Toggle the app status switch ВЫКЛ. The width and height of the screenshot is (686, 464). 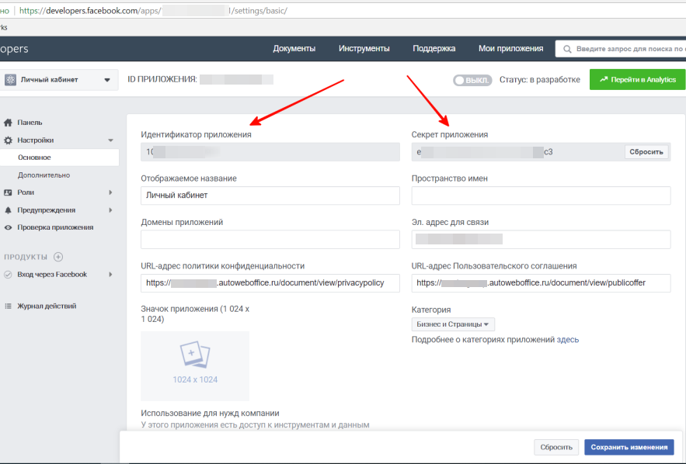(x=472, y=81)
